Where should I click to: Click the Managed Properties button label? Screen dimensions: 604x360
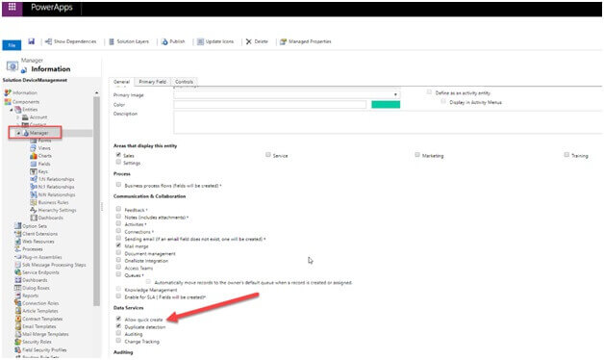click(x=310, y=41)
